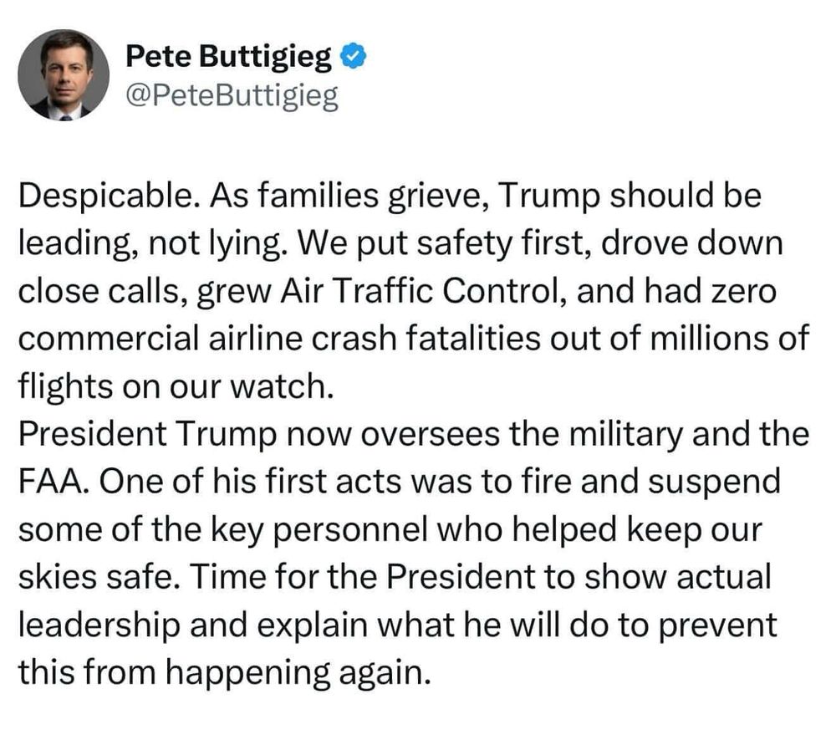
Task: Click the phrase 'leadership and explain'
Action: click(194, 625)
